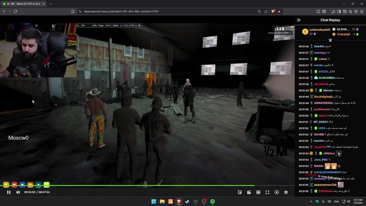Click aHmEdGhAlWaShh7 chat username
Viewport: 366px width, 206px height.
click(327, 172)
